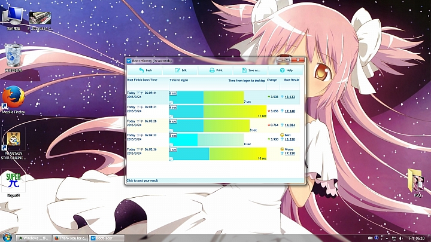Click the '10 sec' label in the bottom row
431x242 pixels.
262,158
